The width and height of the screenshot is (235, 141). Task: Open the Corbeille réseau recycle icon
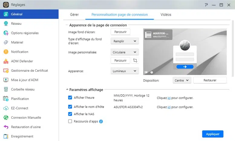coord(6,89)
